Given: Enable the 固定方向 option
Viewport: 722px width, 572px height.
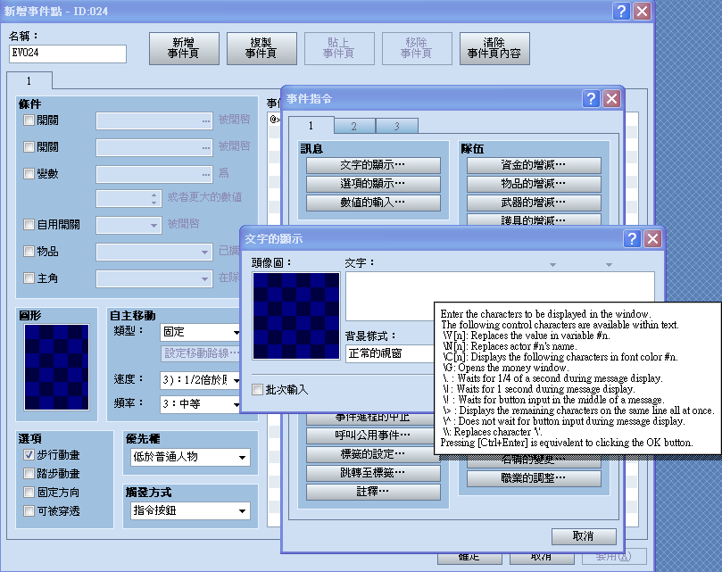Looking at the screenshot, I should [x=29, y=493].
